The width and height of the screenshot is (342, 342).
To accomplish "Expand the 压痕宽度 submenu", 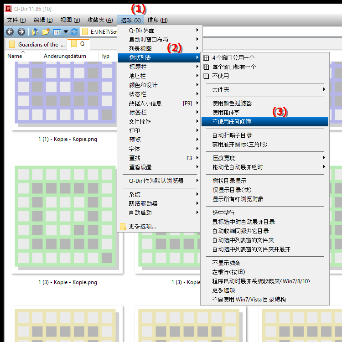I will pos(265,158).
